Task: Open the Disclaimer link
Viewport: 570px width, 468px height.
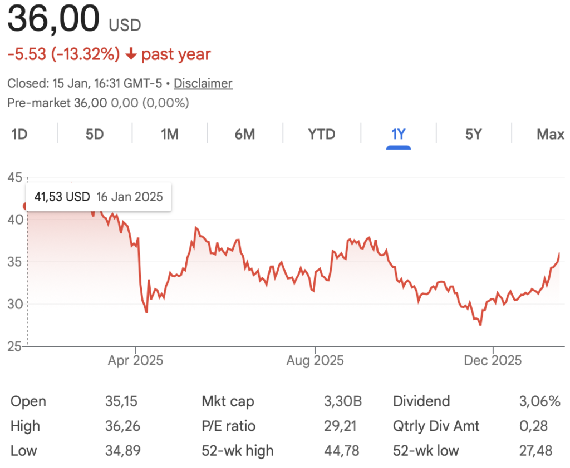Action: (x=203, y=83)
